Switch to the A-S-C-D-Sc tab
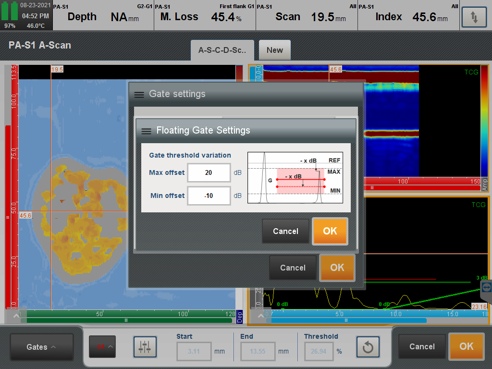The height and width of the screenshot is (369, 492). point(222,49)
